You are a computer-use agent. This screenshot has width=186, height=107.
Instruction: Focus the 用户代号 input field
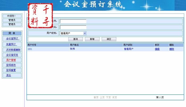pyautogui.click(x=73, y=21)
